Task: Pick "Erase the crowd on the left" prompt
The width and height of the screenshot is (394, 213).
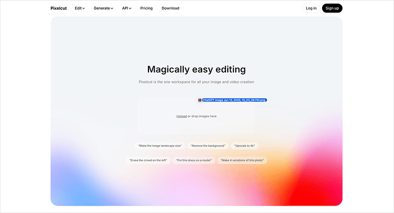Action: (x=148, y=161)
